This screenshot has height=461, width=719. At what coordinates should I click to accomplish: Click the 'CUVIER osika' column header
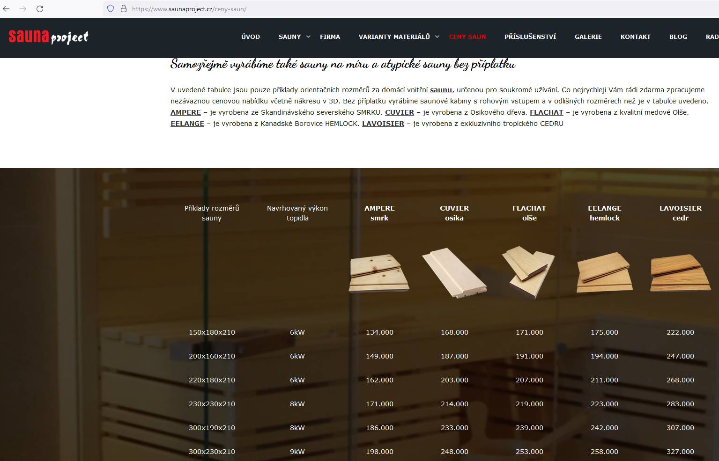[x=454, y=213]
